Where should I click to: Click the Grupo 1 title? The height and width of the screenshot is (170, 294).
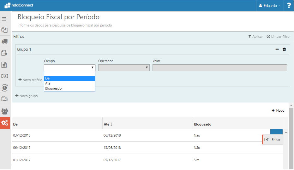point(24,50)
